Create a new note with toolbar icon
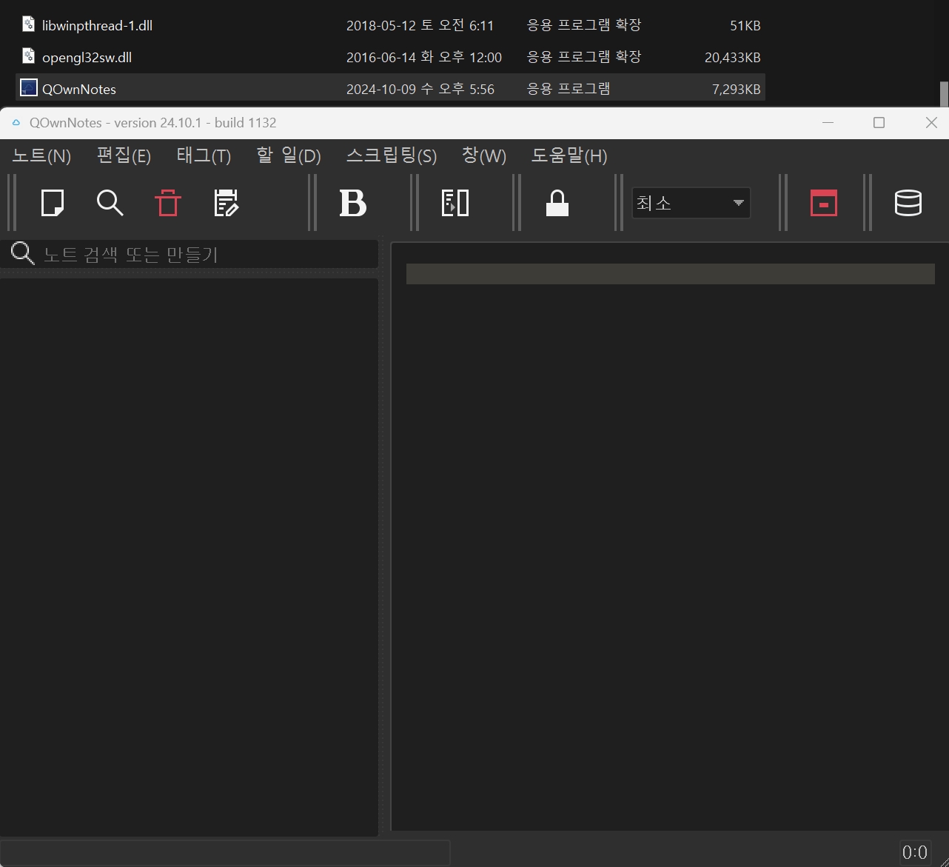This screenshot has width=949, height=867. tap(53, 203)
